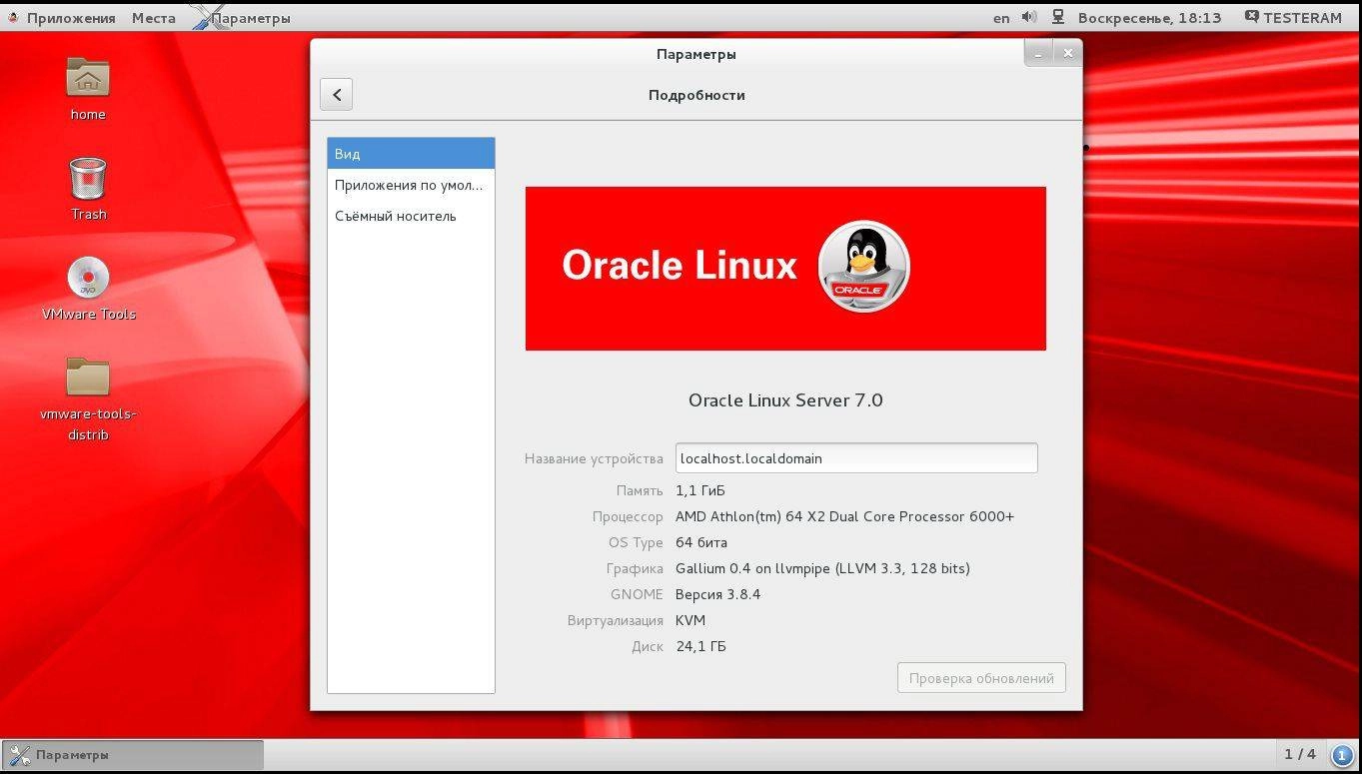The image size is (1362, 774).
Task: Click the Oracle penguin logo image
Action: (x=863, y=267)
